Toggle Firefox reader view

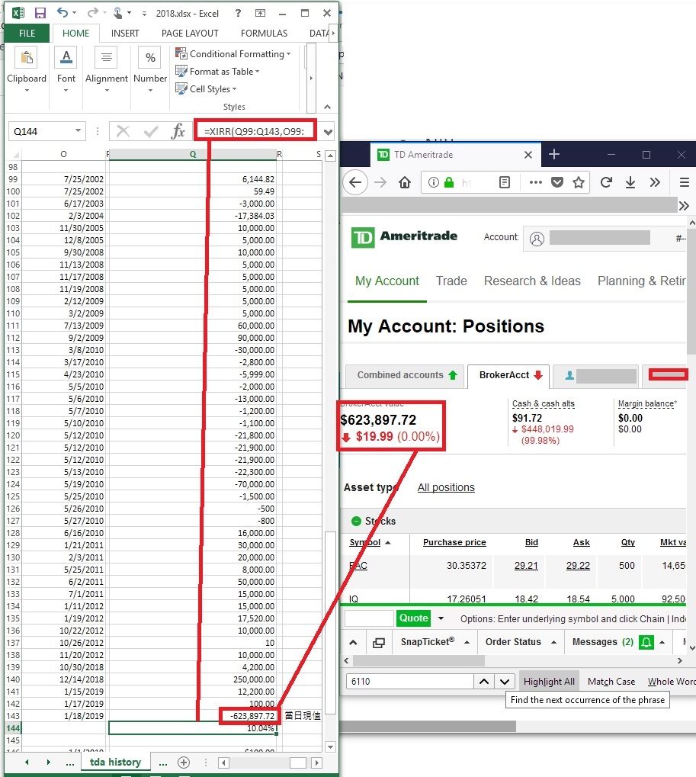tap(505, 182)
